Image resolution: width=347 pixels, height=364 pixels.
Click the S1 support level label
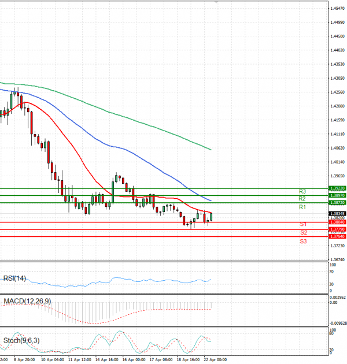[x=302, y=224]
